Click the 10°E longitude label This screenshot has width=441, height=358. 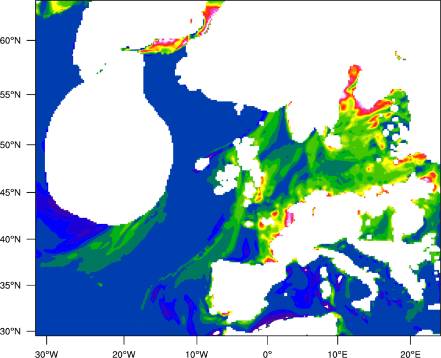(x=337, y=354)
